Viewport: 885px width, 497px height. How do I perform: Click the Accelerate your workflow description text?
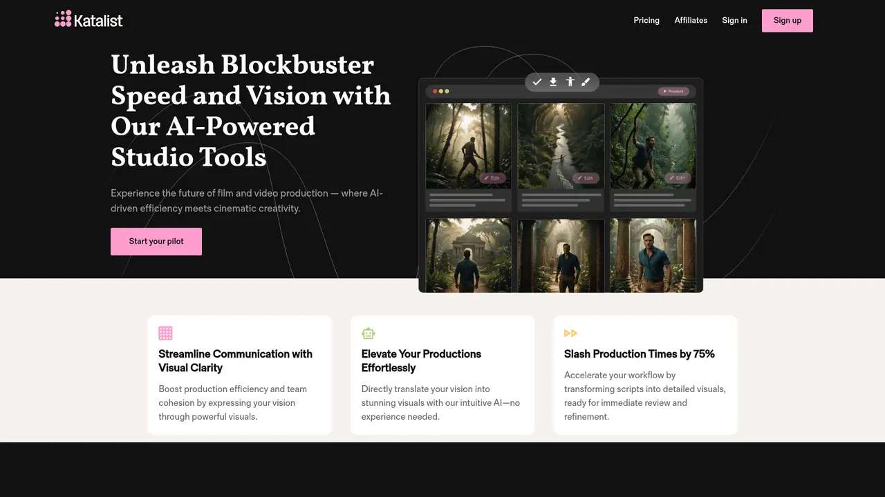tap(645, 396)
